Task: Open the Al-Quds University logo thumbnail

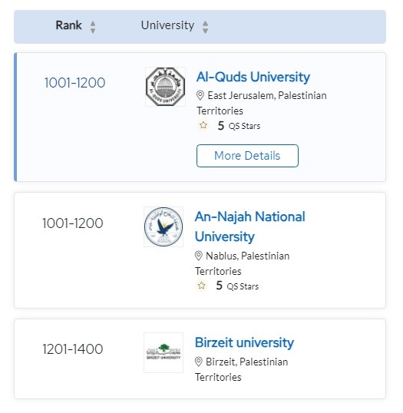Action: 165,87
